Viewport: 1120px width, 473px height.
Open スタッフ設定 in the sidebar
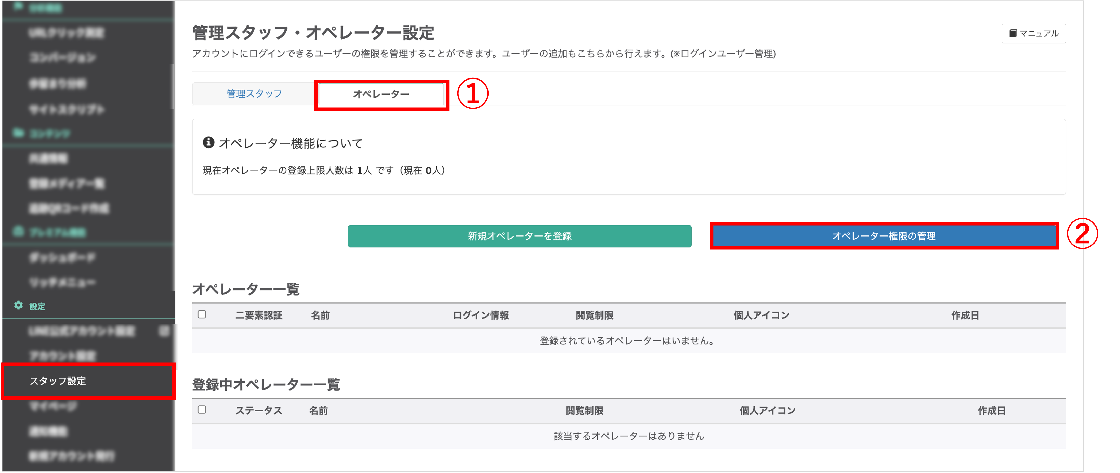coord(58,381)
